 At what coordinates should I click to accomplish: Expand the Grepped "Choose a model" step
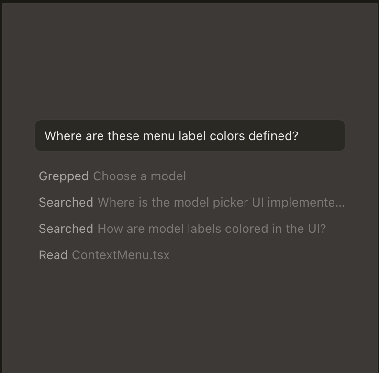pyautogui.click(x=112, y=176)
